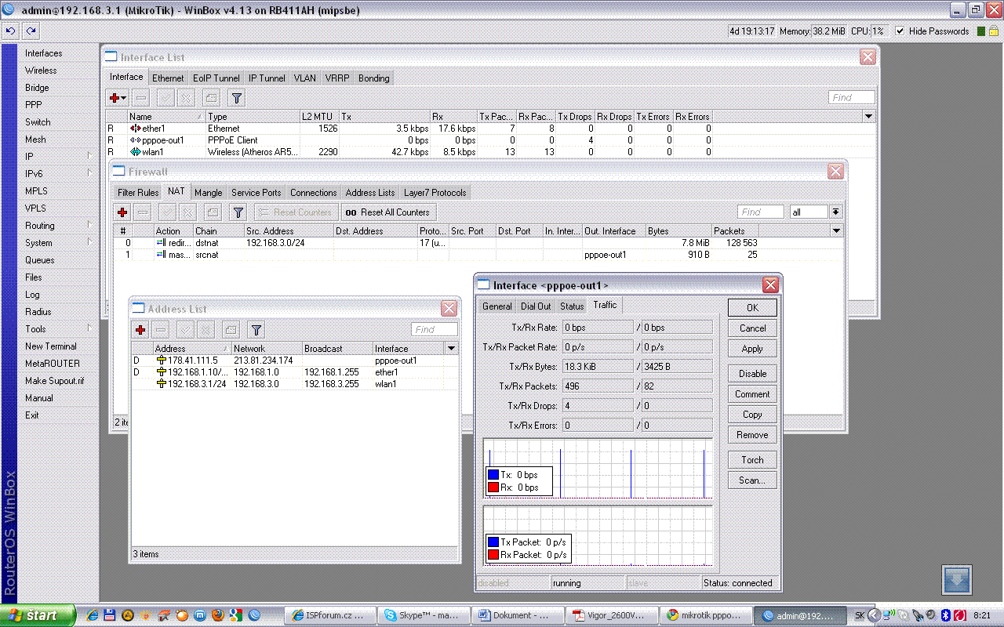1004x627 pixels.
Task: Open filter funnel in Firewall toolbar
Action: tap(238, 212)
